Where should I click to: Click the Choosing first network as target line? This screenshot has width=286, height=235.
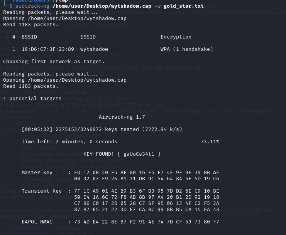click(54, 62)
